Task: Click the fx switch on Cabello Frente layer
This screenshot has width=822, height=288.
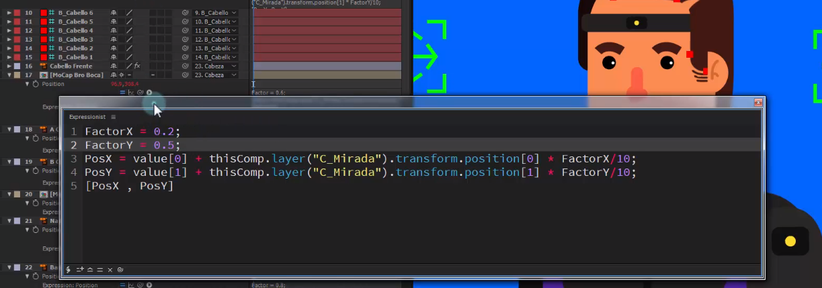Action: click(137, 66)
